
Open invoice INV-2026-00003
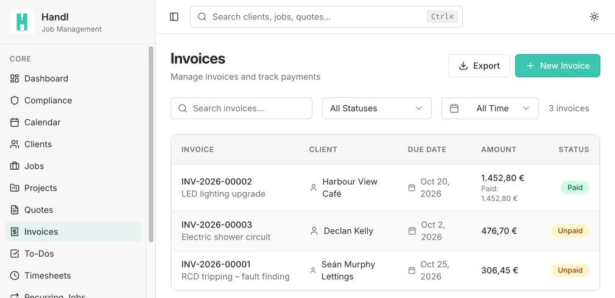(217, 225)
